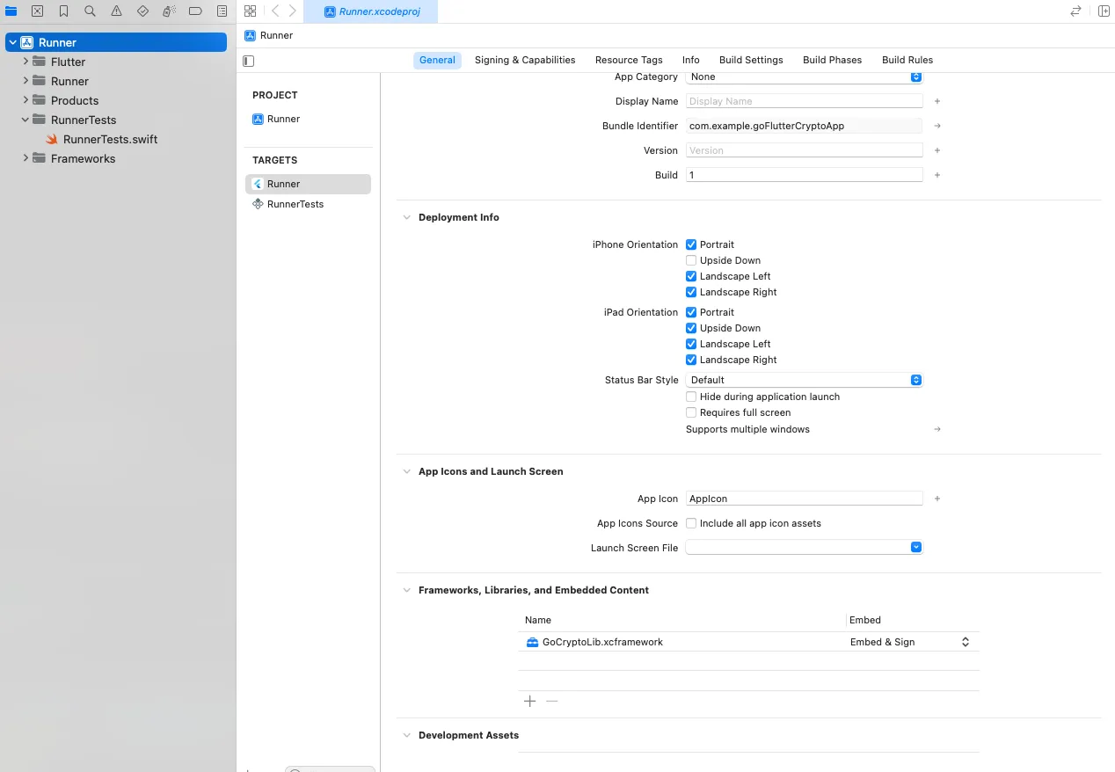The height and width of the screenshot is (772, 1115).
Task: Collapse the Deployment Info section
Action: (406, 217)
